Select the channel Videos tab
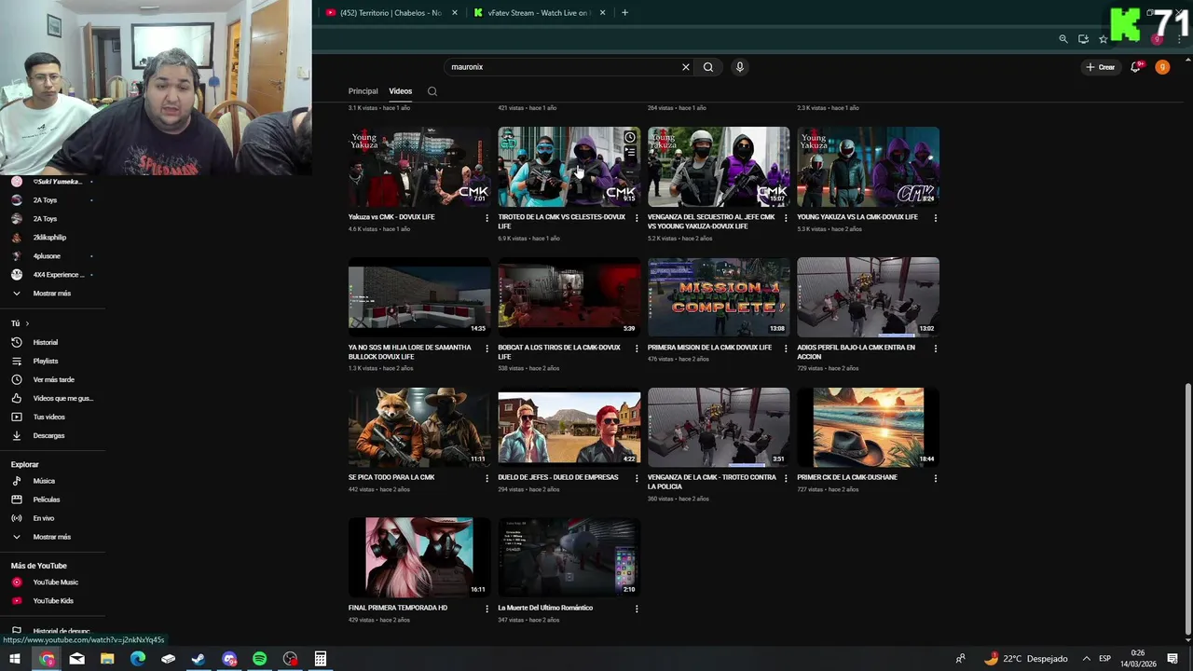Image resolution: width=1193 pixels, height=671 pixels. (x=401, y=91)
